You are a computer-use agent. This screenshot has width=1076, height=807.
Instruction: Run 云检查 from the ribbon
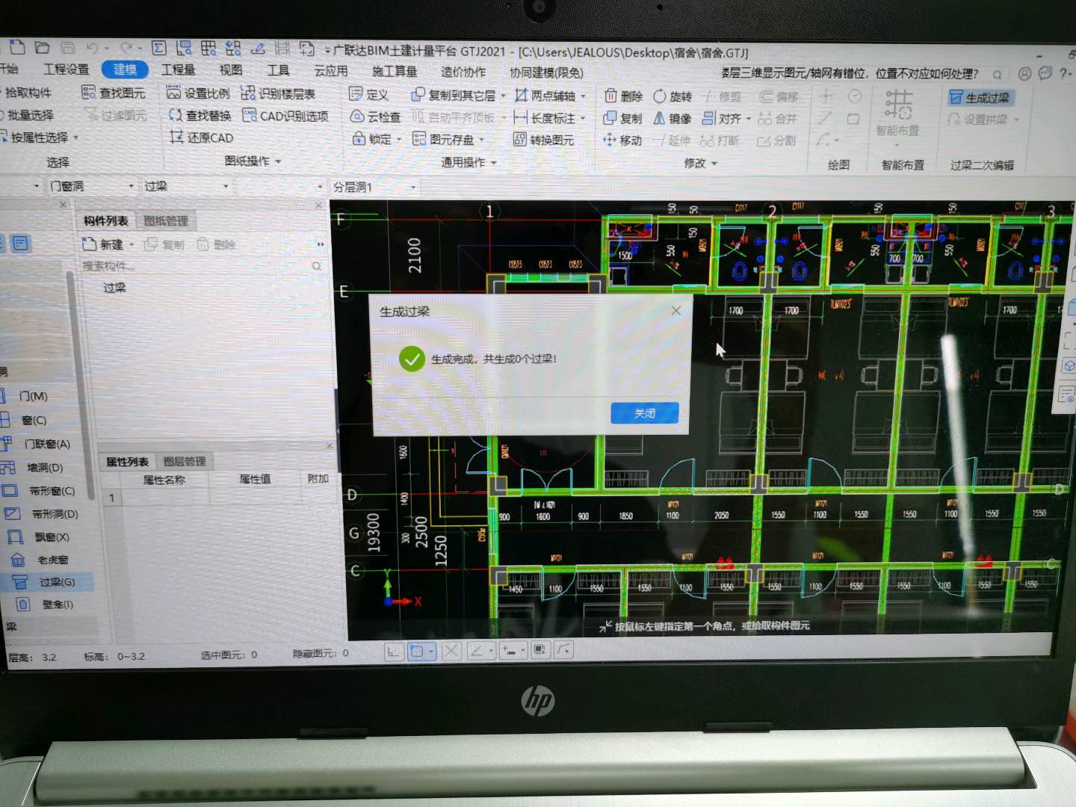[x=376, y=117]
